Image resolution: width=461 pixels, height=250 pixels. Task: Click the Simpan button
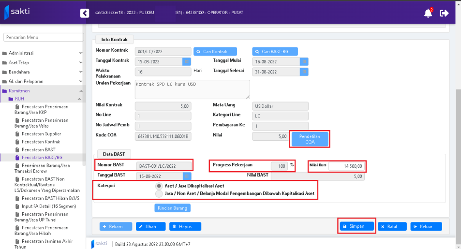[x=357, y=226]
